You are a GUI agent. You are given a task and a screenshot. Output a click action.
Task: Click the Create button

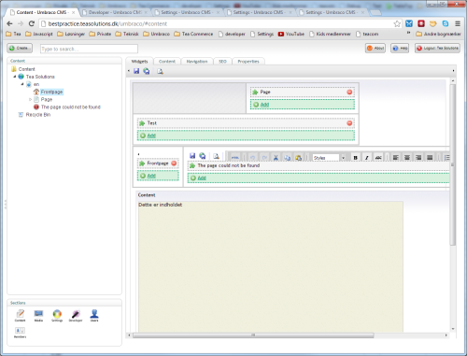click(x=20, y=48)
